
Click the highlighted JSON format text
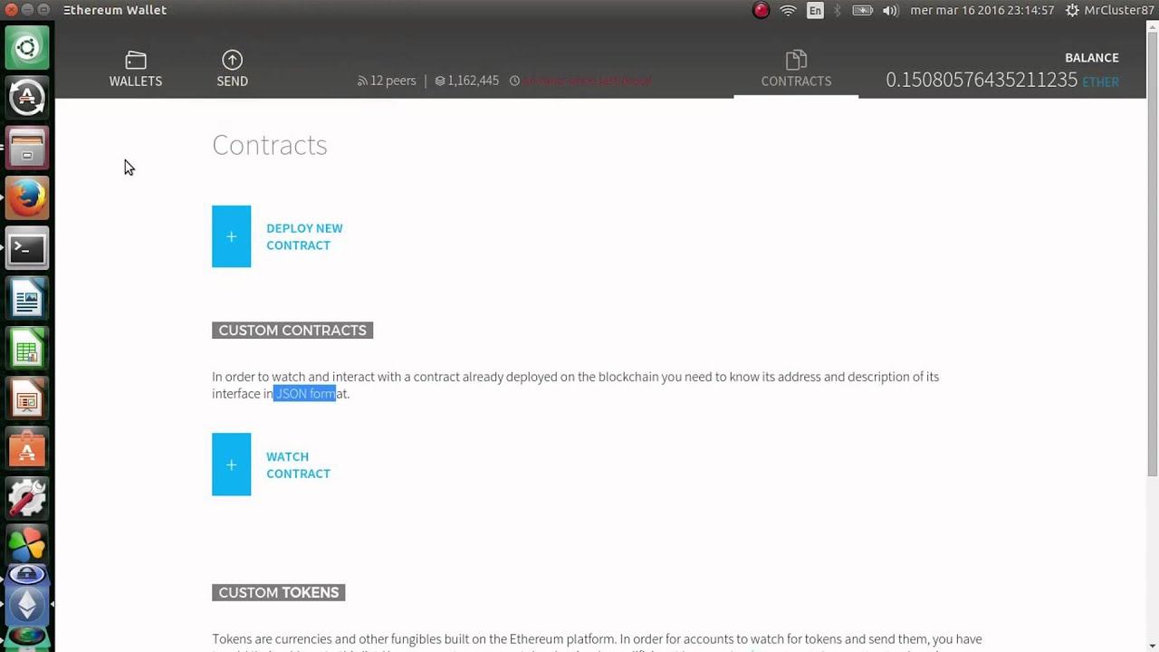pyautogui.click(x=305, y=394)
